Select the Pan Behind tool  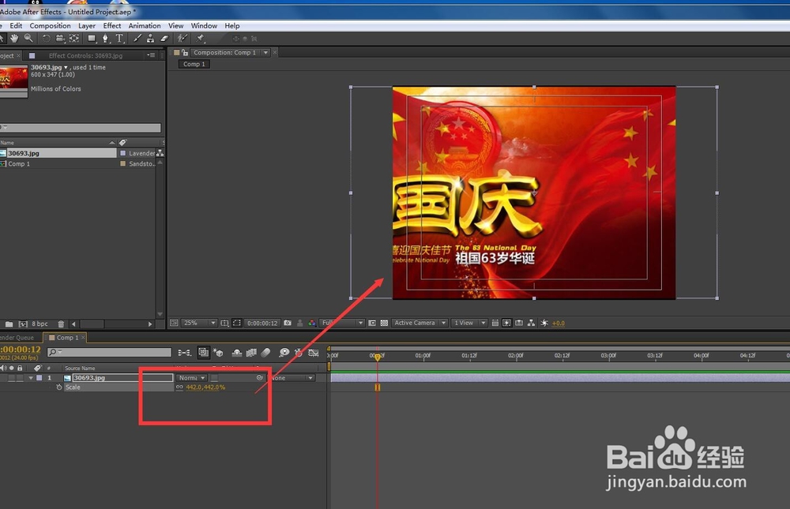click(x=74, y=38)
